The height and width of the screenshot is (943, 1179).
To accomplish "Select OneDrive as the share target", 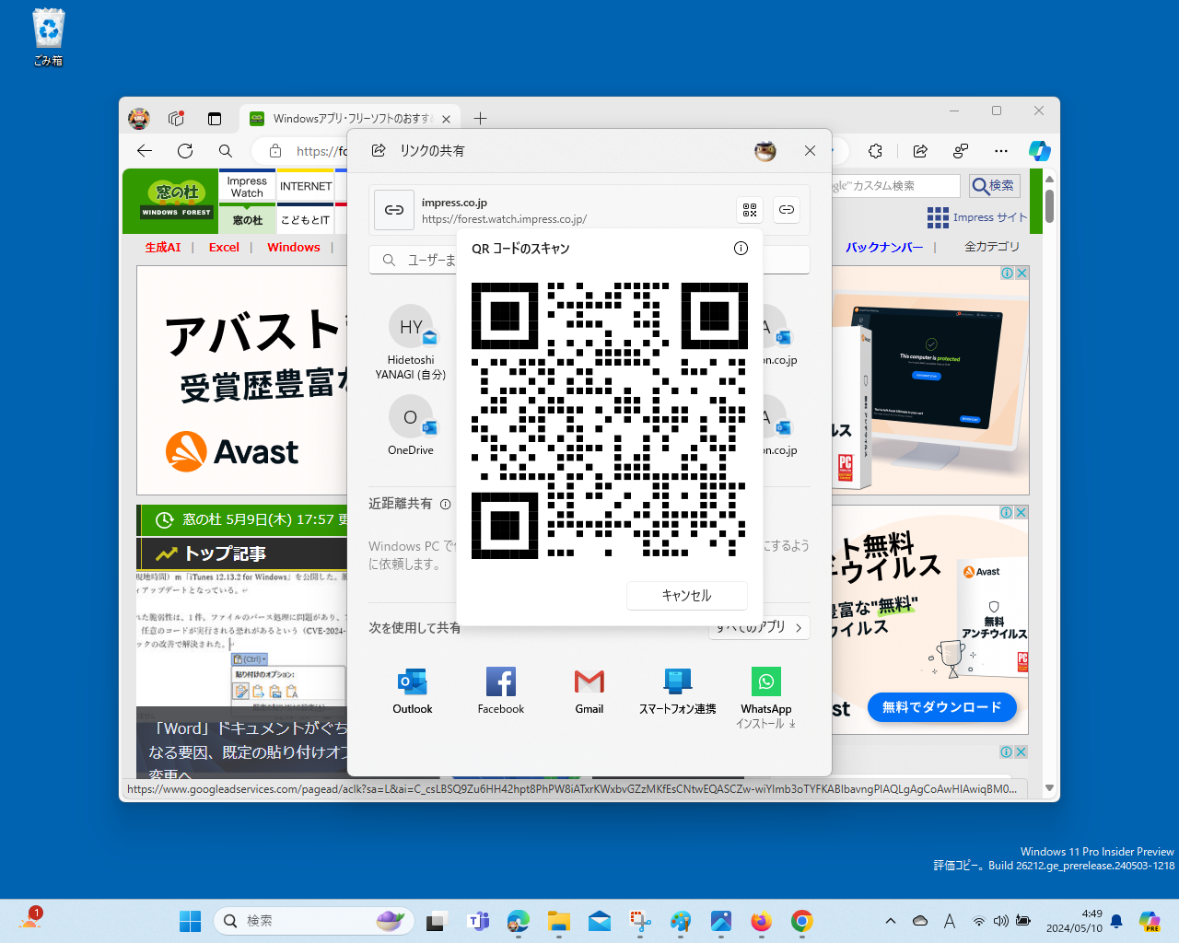I will [x=411, y=425].
